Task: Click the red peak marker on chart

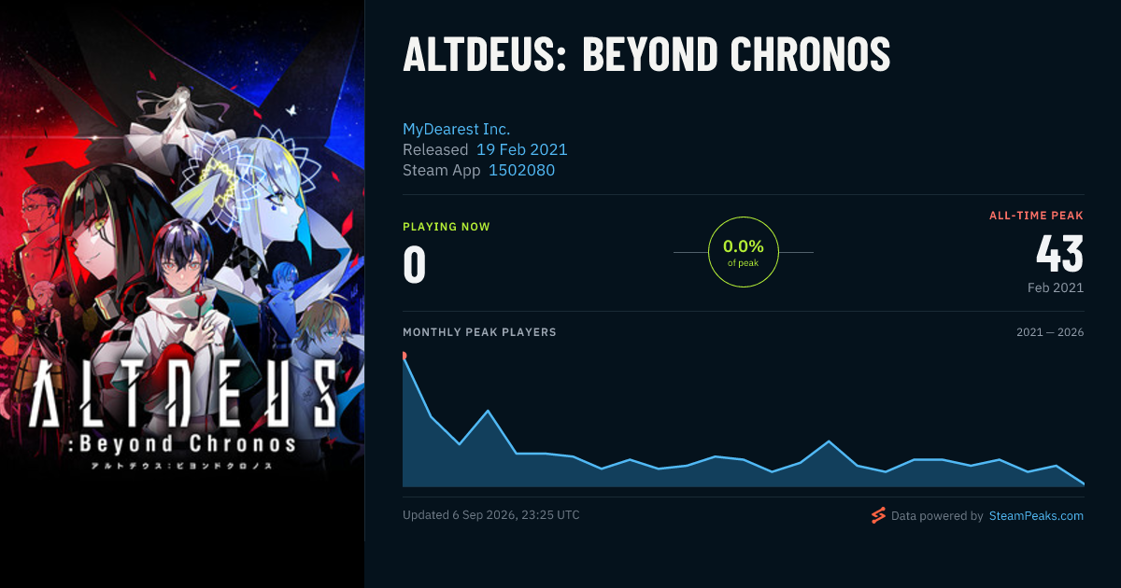Action: tap(404, 356)
